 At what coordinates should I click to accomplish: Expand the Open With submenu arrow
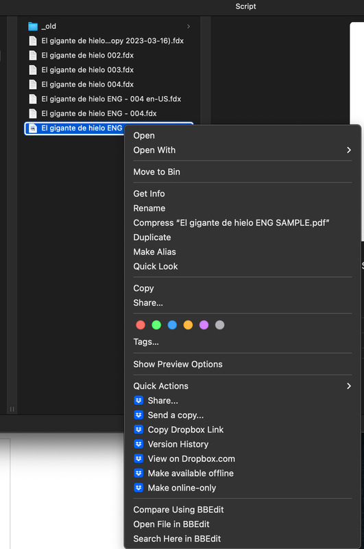[349, 150]
